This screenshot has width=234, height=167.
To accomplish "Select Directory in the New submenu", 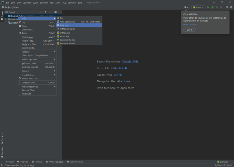I will click(x=79, y=25).
